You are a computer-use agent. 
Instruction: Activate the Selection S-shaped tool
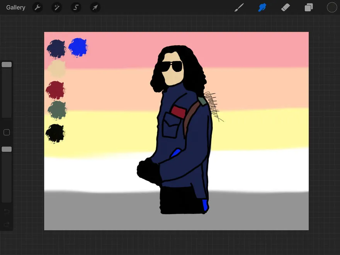pos(76,8)
